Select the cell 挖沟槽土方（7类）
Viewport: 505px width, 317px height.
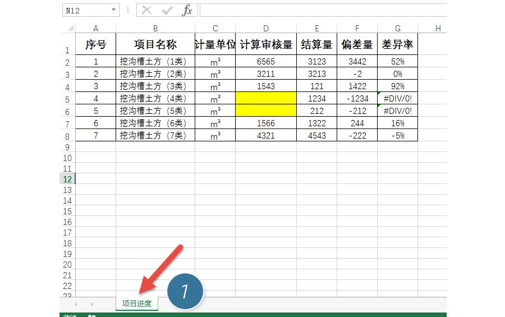click(x=155, y=135)
